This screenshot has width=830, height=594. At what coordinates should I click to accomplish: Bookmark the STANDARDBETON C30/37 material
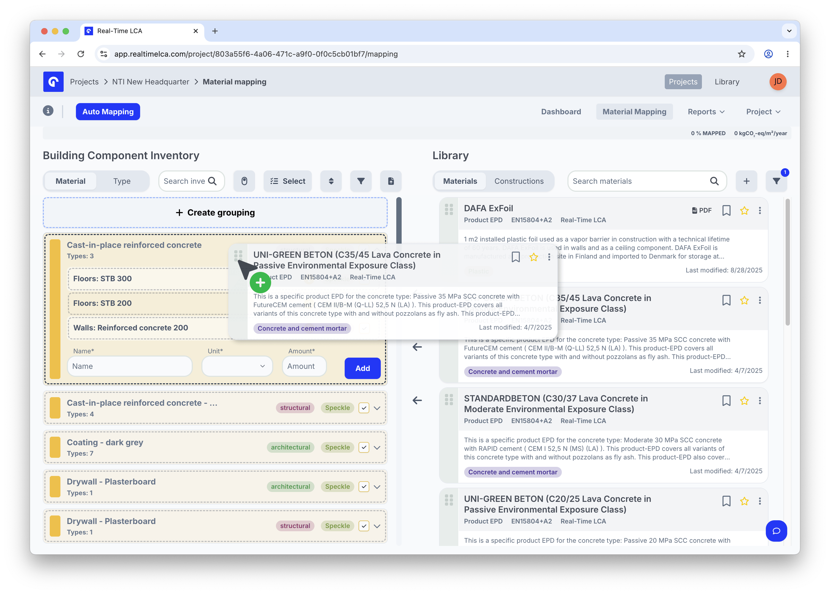tap(726, 401)
